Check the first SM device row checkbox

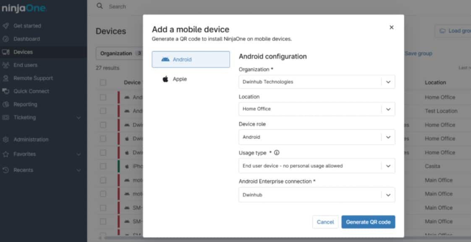(103, 208)
